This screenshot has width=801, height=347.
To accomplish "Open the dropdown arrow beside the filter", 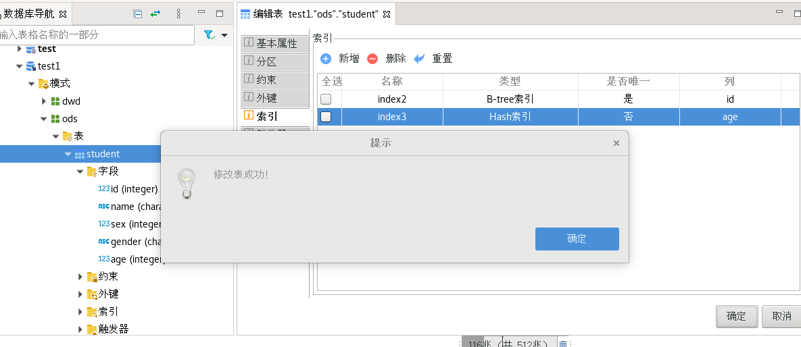I will click(224, 35).
